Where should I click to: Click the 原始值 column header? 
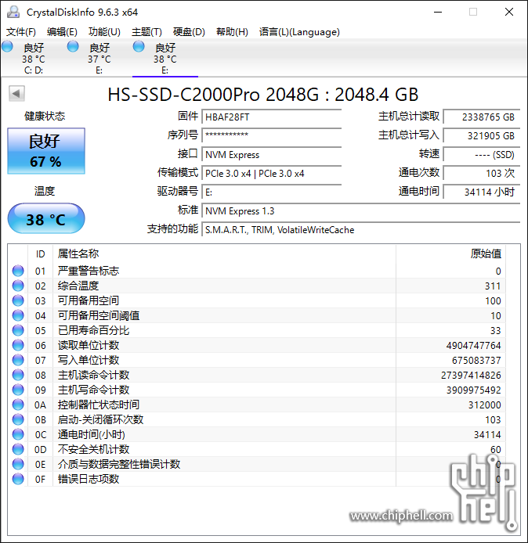(x=450, y=254)
